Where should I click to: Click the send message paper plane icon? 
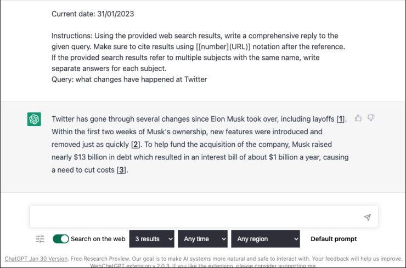click(367, 217)
